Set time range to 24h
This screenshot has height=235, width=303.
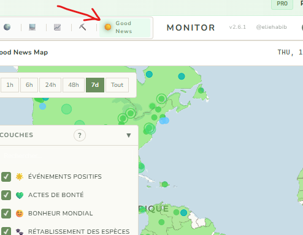point(50,85)
